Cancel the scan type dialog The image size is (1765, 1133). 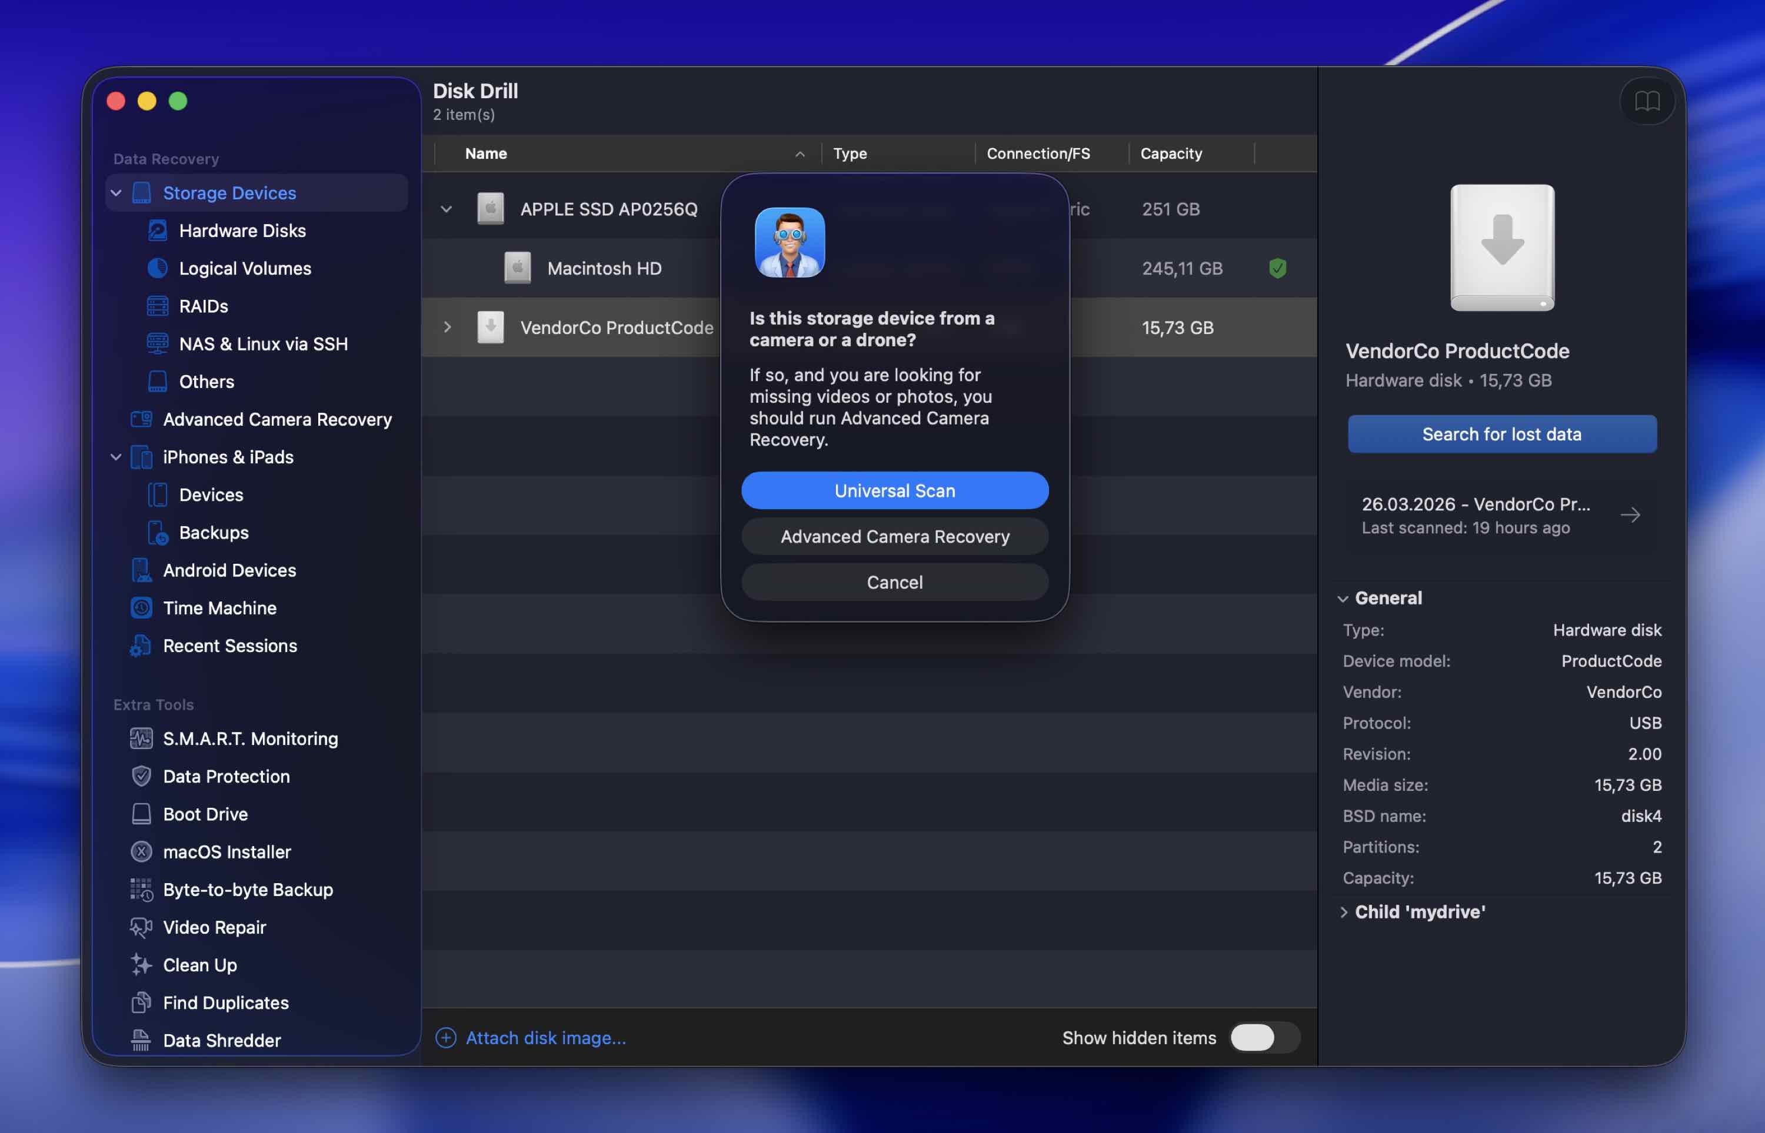pos(895,582)
